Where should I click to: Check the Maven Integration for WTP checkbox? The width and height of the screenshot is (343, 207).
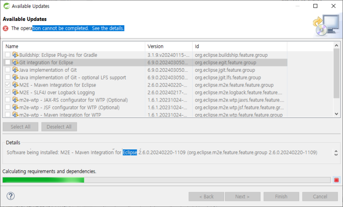pyautogui.click(x=8, y=114)
